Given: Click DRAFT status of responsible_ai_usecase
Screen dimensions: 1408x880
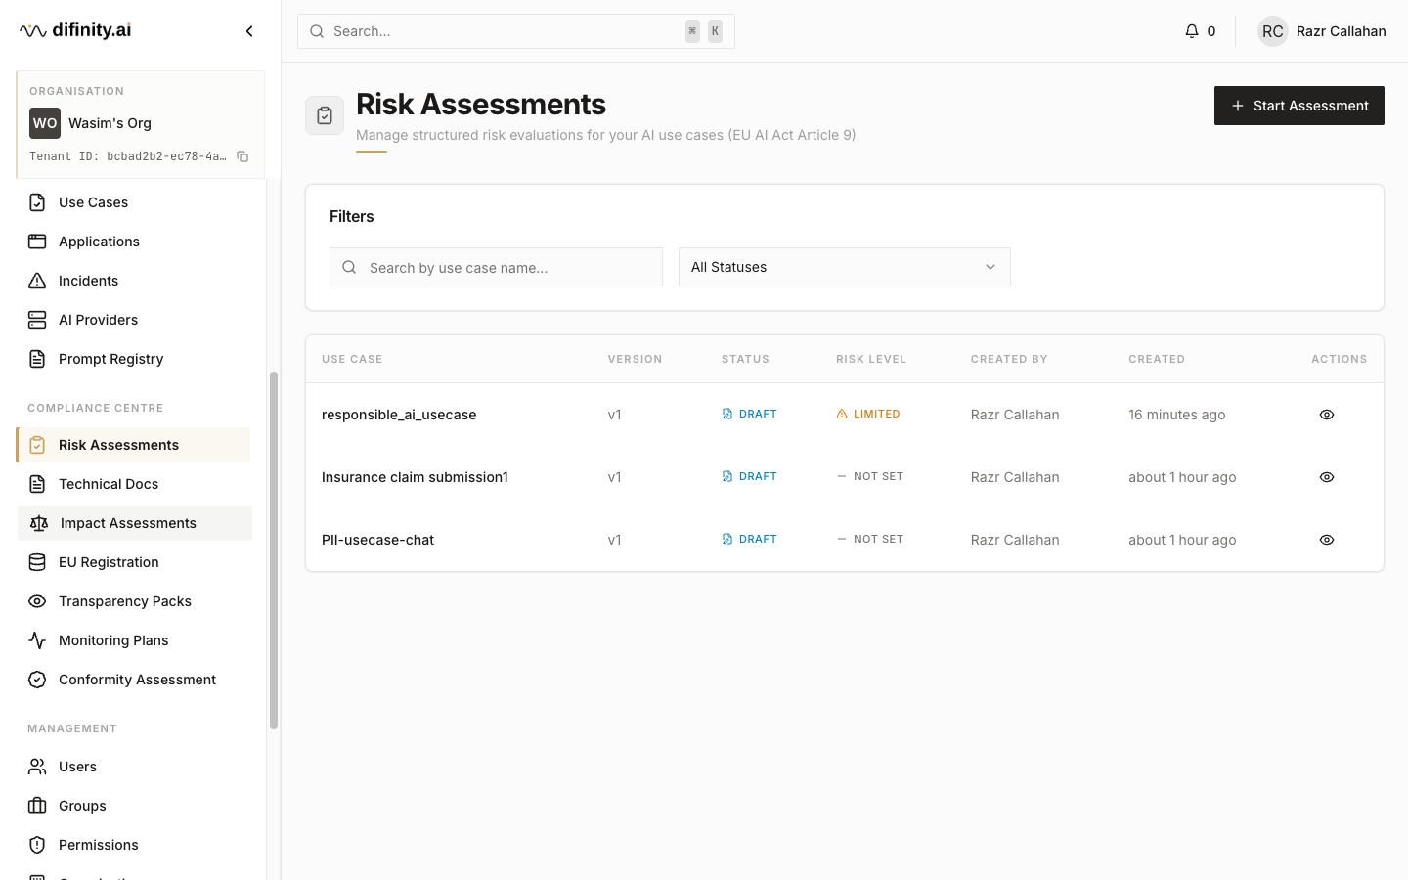Looking at the screenshot, I should point(749,415).
